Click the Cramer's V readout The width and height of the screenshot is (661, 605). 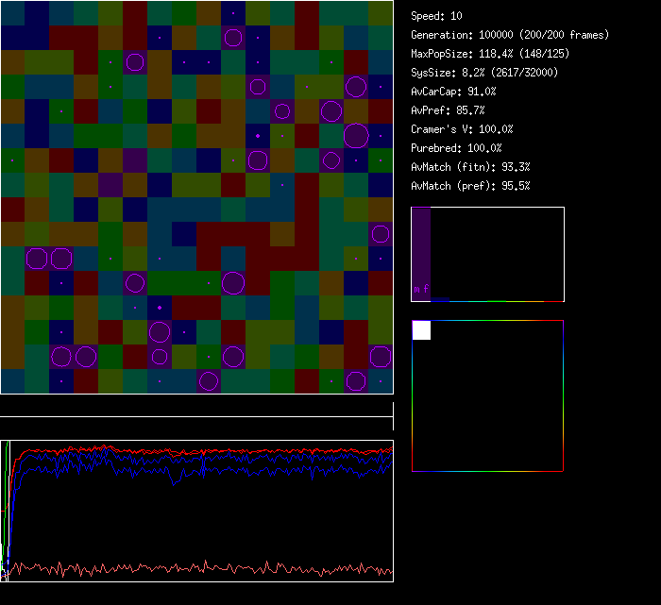pyautogui.click(x=462, y=129)
